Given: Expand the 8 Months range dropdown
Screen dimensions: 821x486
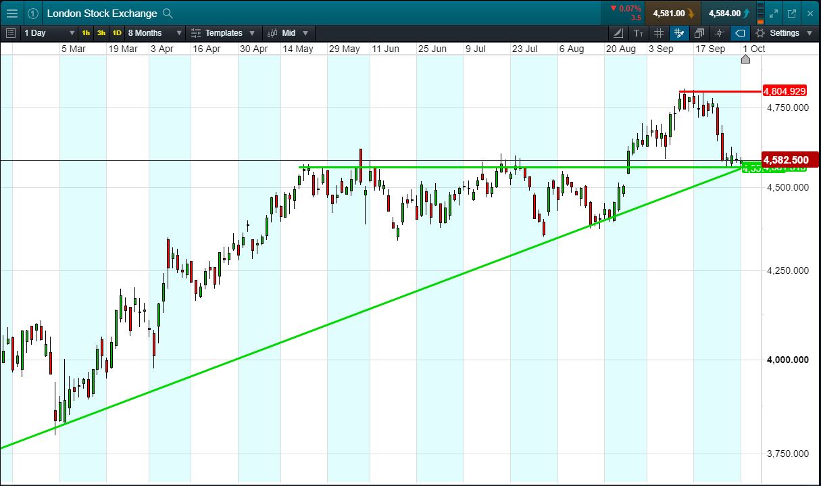Looking at the screenshot, I should click(x=155, y=33).
